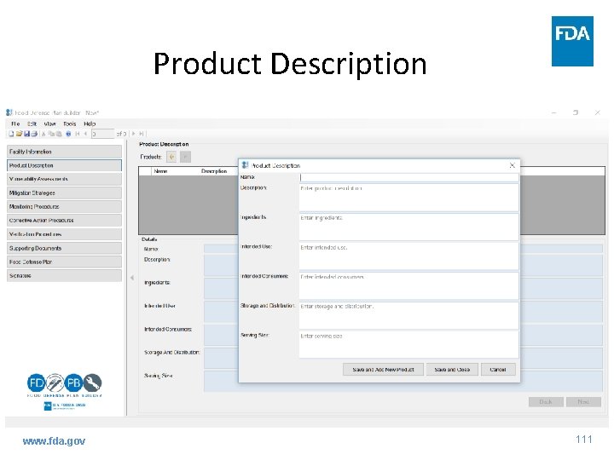
Task: Click Cancel button in dialog
Action: click(498, 369)
